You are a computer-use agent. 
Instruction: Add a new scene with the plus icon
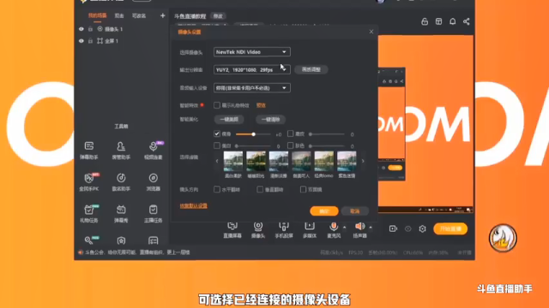(162, 15)
